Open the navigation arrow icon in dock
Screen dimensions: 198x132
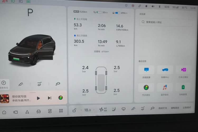pos(27,112)
